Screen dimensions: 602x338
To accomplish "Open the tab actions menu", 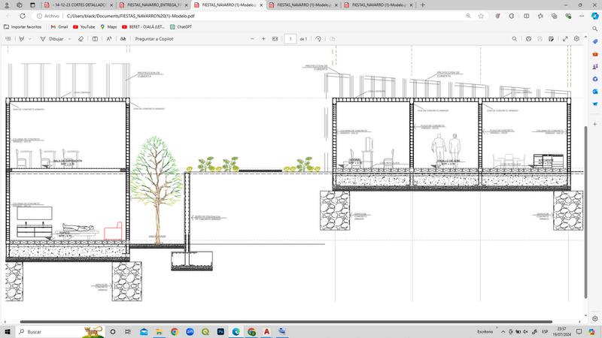I will [32, 5].
